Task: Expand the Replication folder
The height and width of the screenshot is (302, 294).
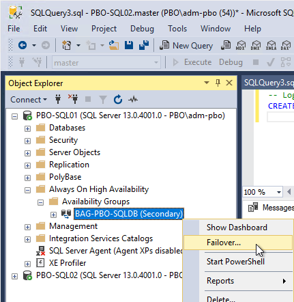Action: [x=27, y=165]
